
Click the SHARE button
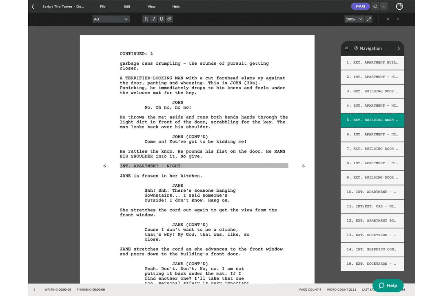pyautogui.click(x=360, y=6)
